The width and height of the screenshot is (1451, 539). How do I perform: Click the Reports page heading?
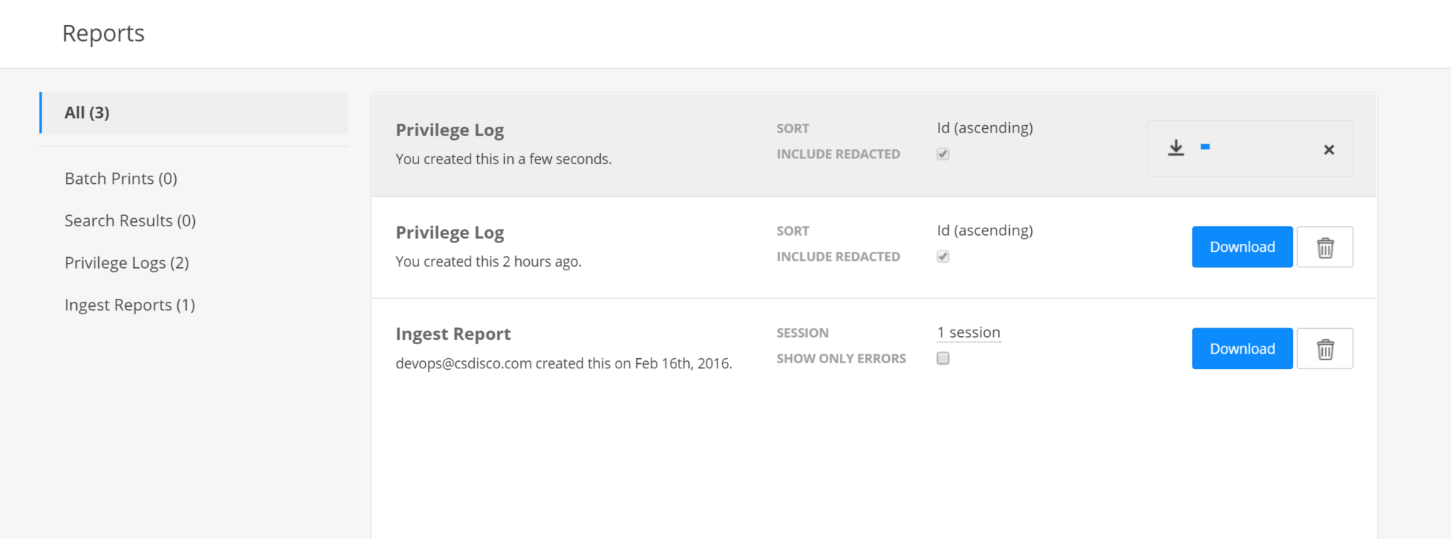click(103, 34)
